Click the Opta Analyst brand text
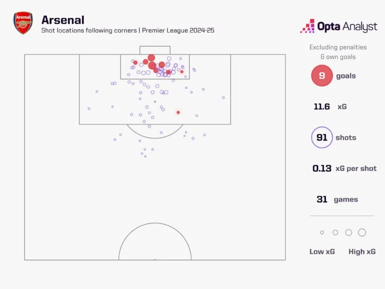The width and height of the screenshot is (385, 289). [347, 26]
